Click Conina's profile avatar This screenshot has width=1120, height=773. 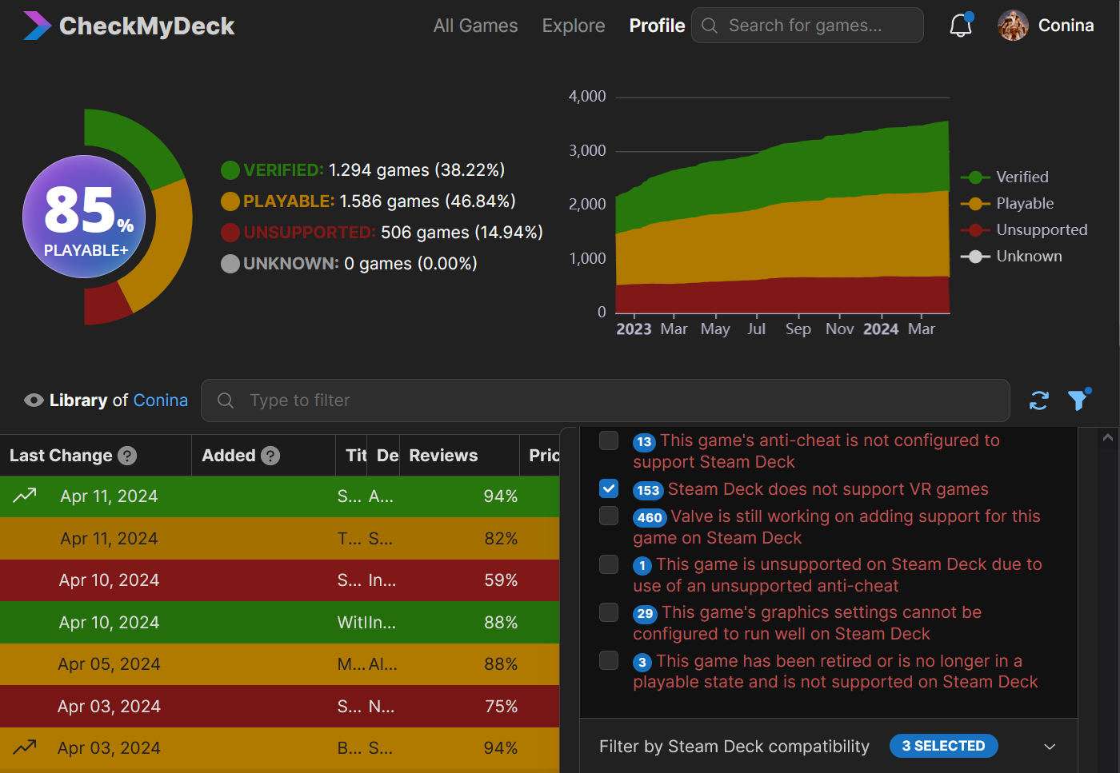[x=1013, y=26]
